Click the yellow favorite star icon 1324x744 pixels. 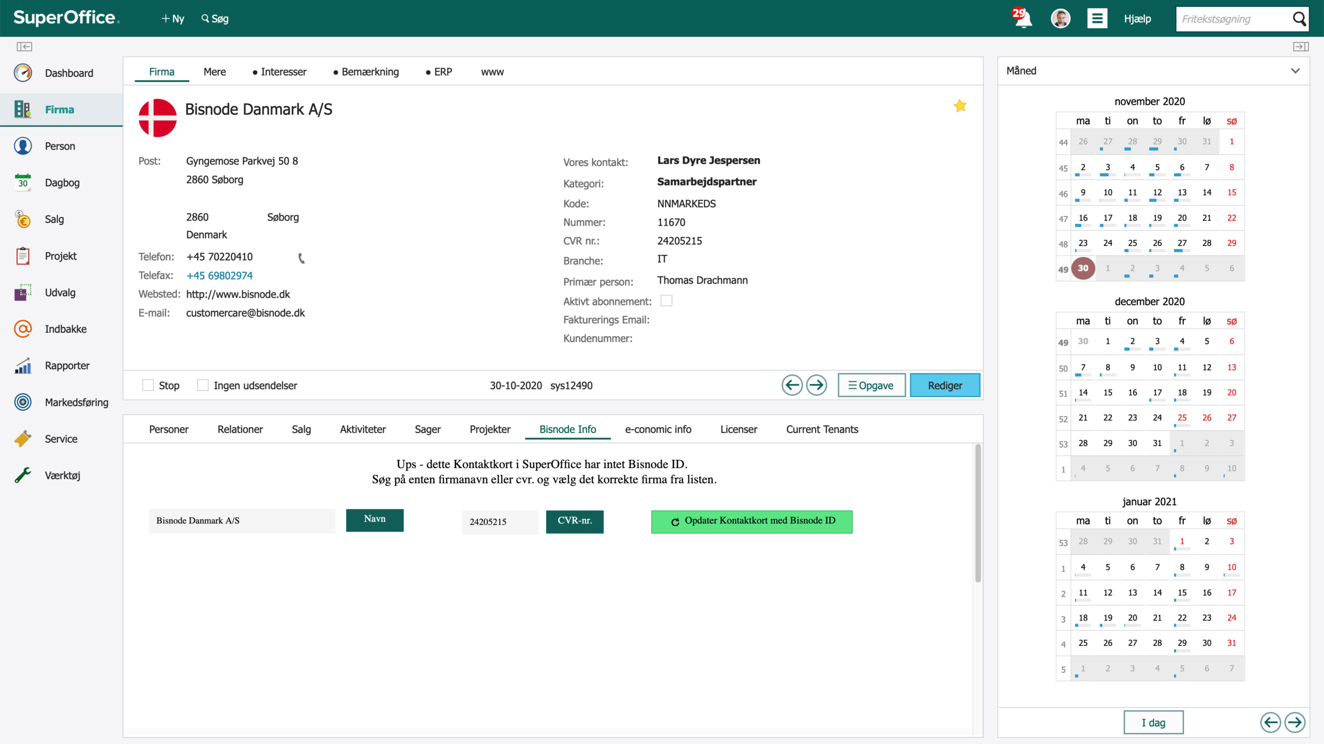(960, 106)
